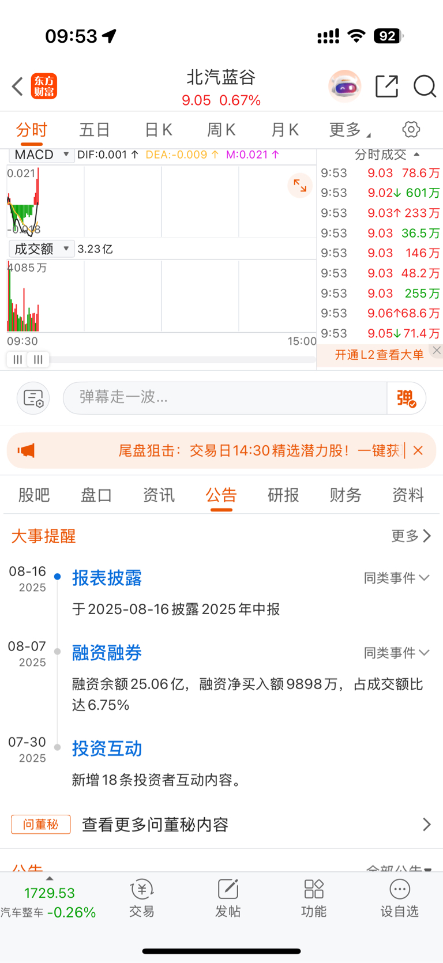Open the 资料 tab
The height and width of the screenshot is (963, 443).
pyautogui.click(x=408, y=495)
